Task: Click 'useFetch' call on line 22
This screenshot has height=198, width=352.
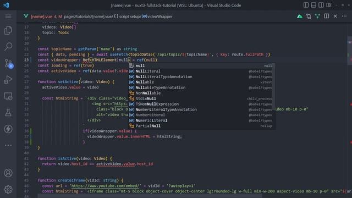Action: (119, 54)
